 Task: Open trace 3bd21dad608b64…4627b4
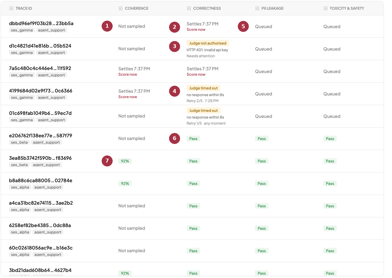[40, 271]
